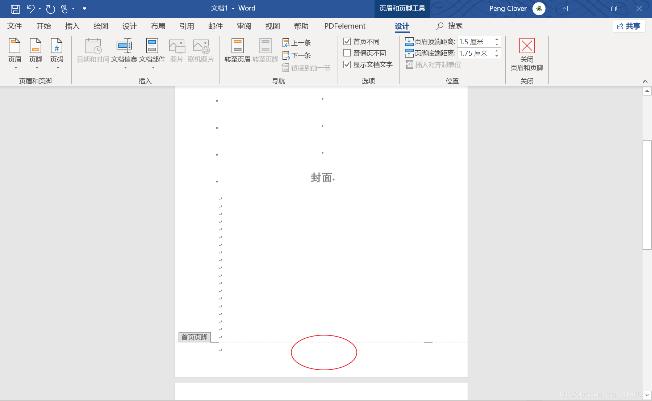Undo the last action
Screen dimensions: 652x401
point(31,9)
